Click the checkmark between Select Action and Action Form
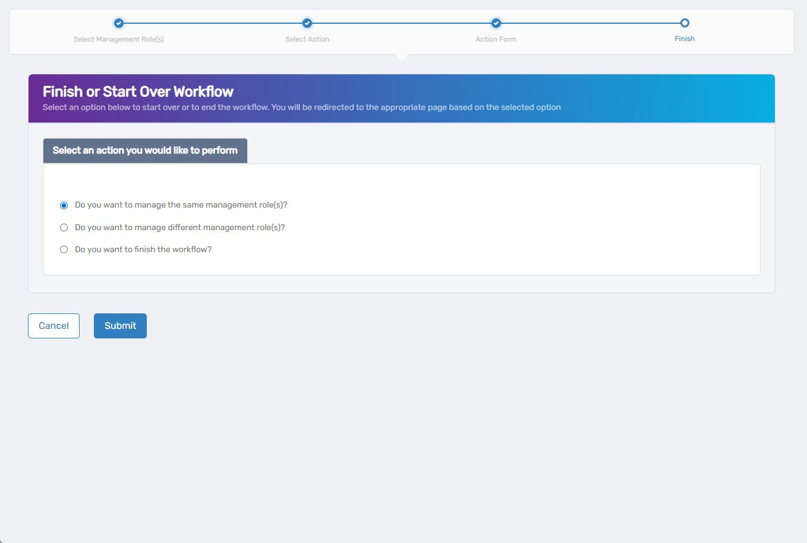 [307, 23]
